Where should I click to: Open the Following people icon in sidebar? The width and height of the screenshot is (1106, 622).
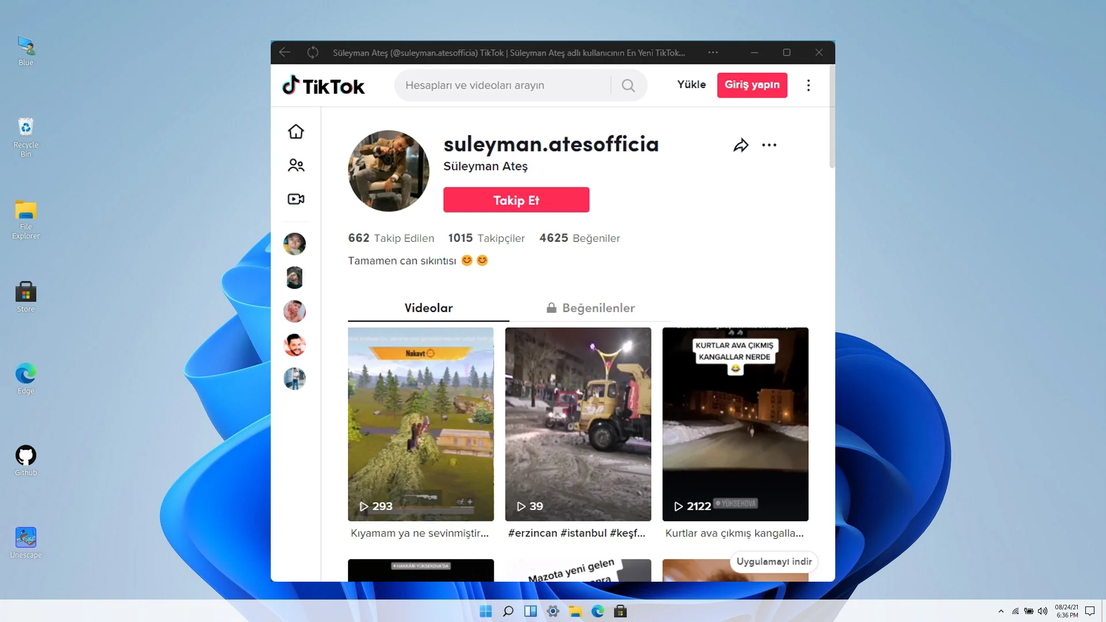[296, 165]
